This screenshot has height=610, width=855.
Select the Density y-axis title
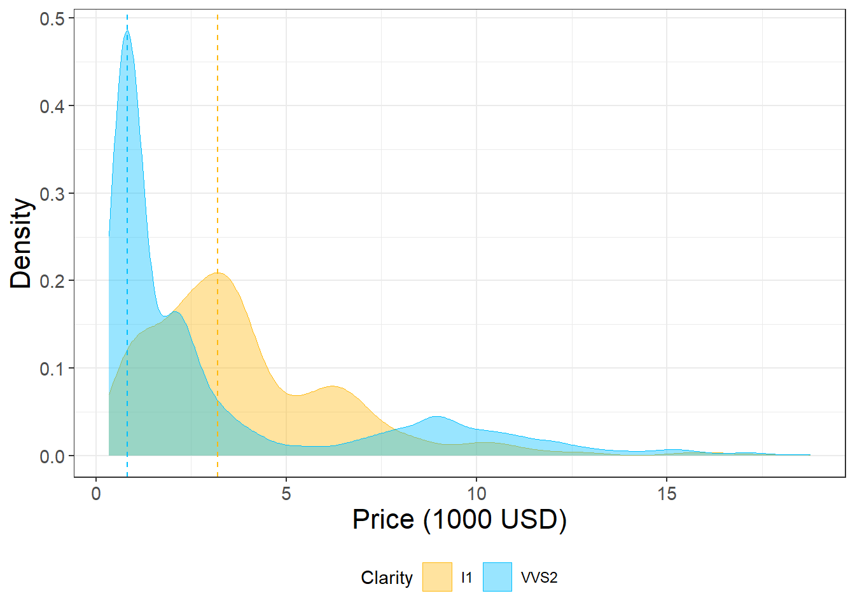[21, 243]
